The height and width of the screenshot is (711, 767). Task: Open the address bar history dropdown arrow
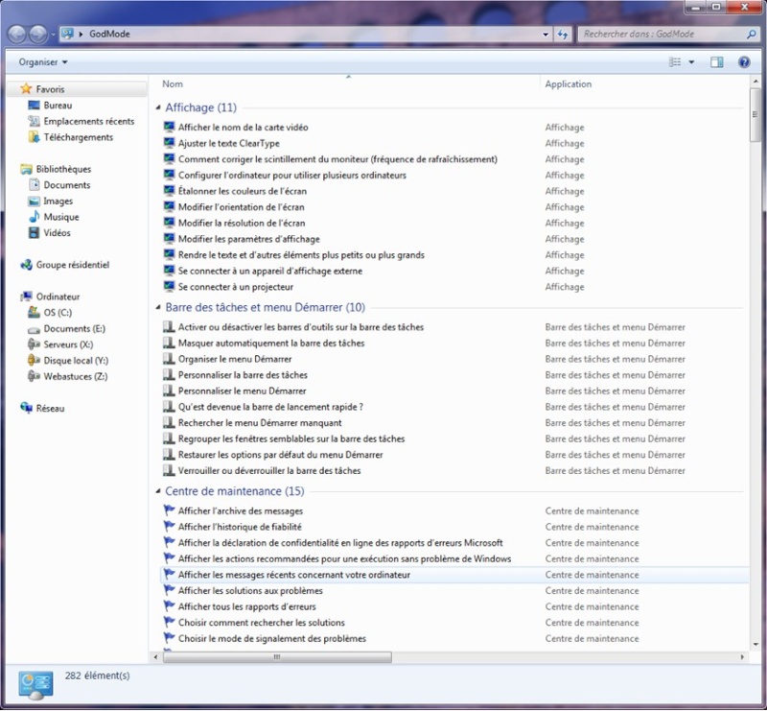click(x=546, y=35)
